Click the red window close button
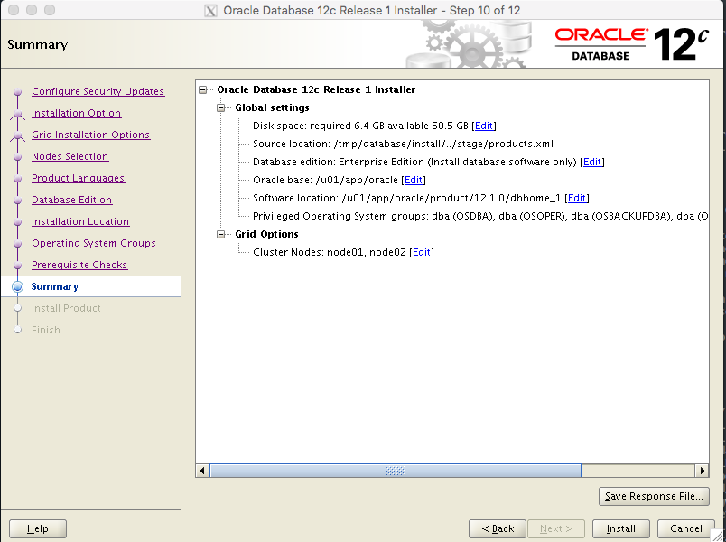The width and height of the screenshot is (726, 542). (x=11, y=10)
